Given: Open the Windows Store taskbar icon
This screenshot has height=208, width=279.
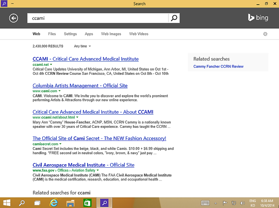Looking at the screenshot, I should coord(87,203).
